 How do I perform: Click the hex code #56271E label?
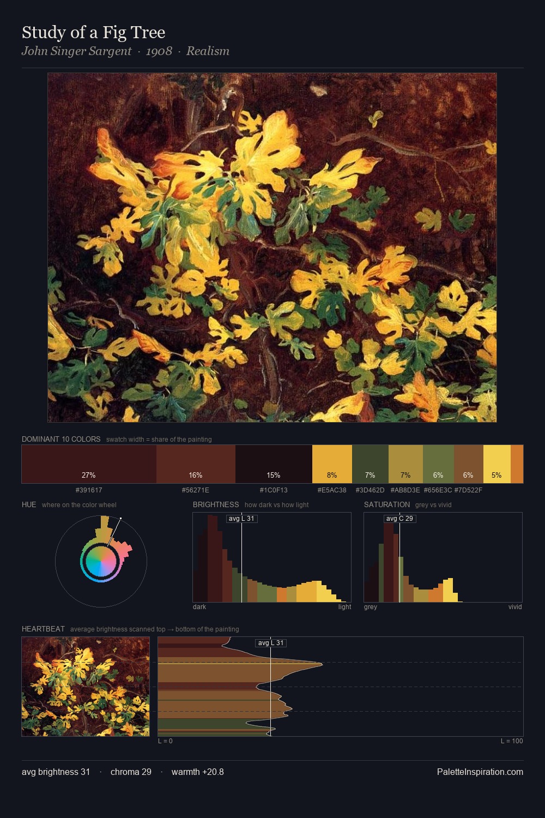coord(196,490)
